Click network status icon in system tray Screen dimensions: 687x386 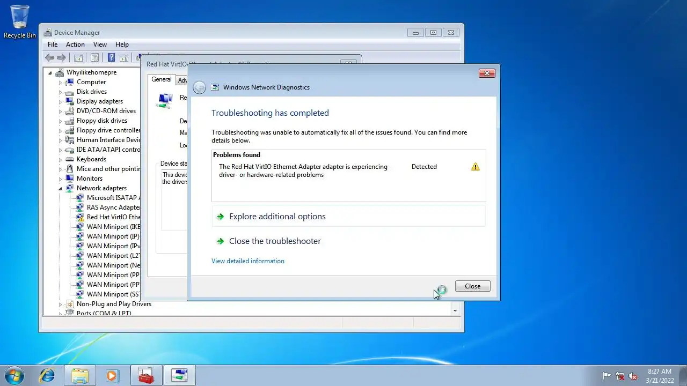point(620,376)
